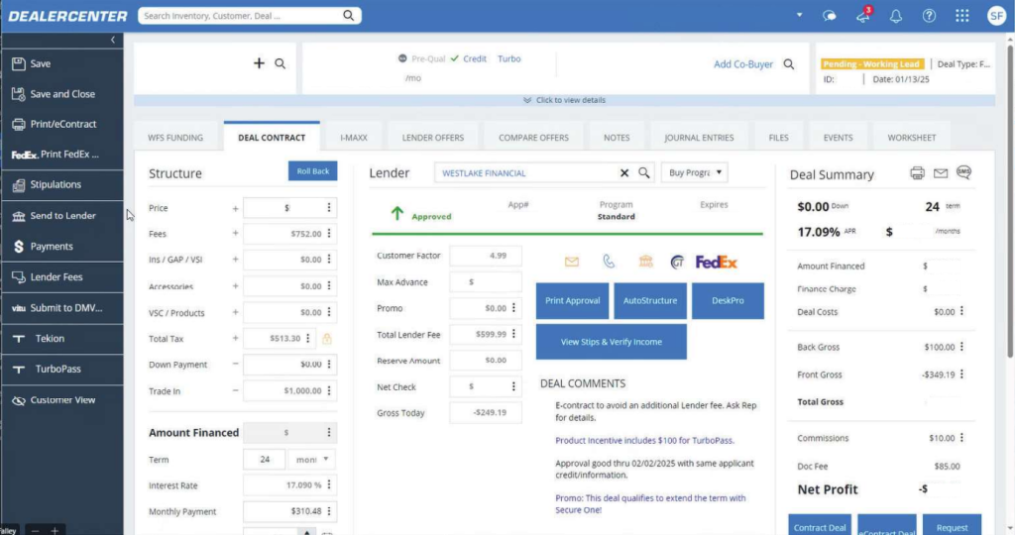Image resolution: width=1015 pixels, height=535 pixels.
Task: Open the Lender Offers tab
Action: (x=433, y=138)
